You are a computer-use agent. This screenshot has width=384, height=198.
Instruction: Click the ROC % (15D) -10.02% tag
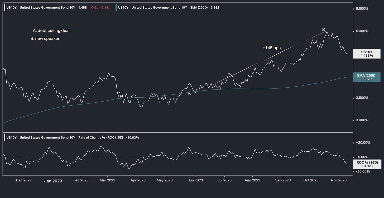[x=367, y=164]
